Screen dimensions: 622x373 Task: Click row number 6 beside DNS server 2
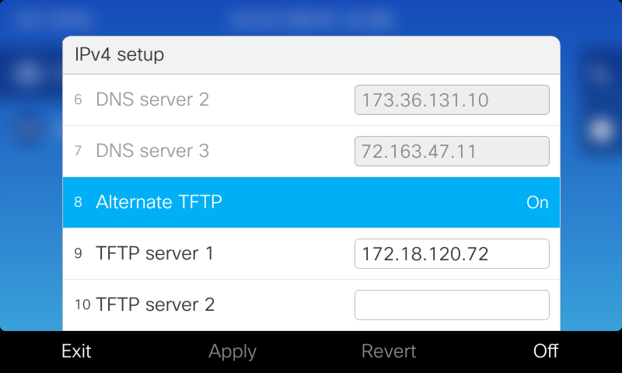coord(79,99)
